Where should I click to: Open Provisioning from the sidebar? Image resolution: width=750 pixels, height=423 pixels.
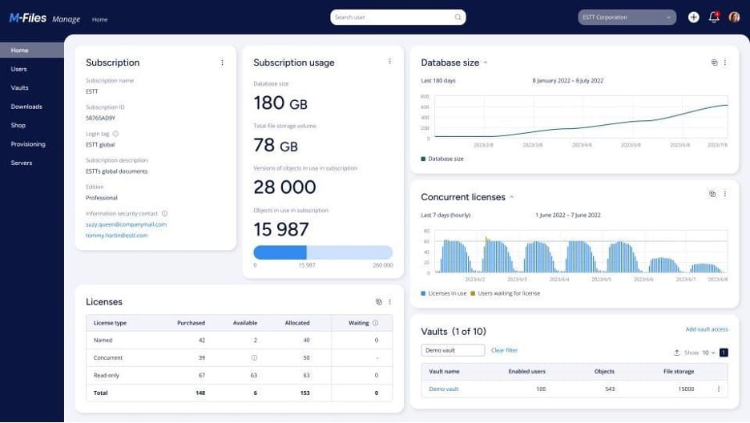pos(28,144)
